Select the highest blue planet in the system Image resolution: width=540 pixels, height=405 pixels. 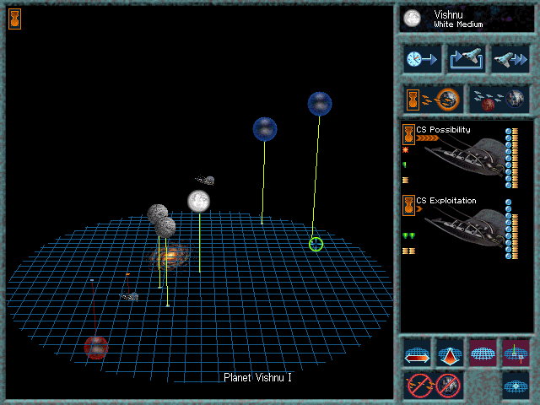(x=320, y=104)
